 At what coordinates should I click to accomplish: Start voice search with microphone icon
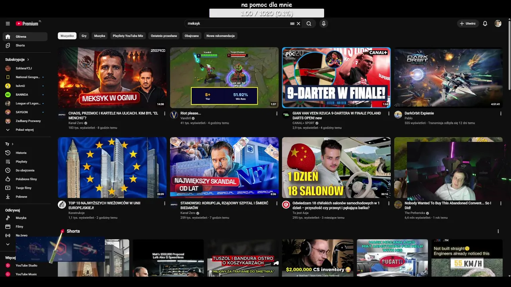click(x=324, y=24)
